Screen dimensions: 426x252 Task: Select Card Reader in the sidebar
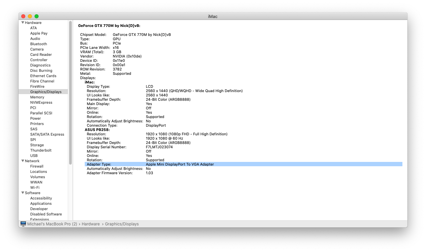(x=41, y=55)
